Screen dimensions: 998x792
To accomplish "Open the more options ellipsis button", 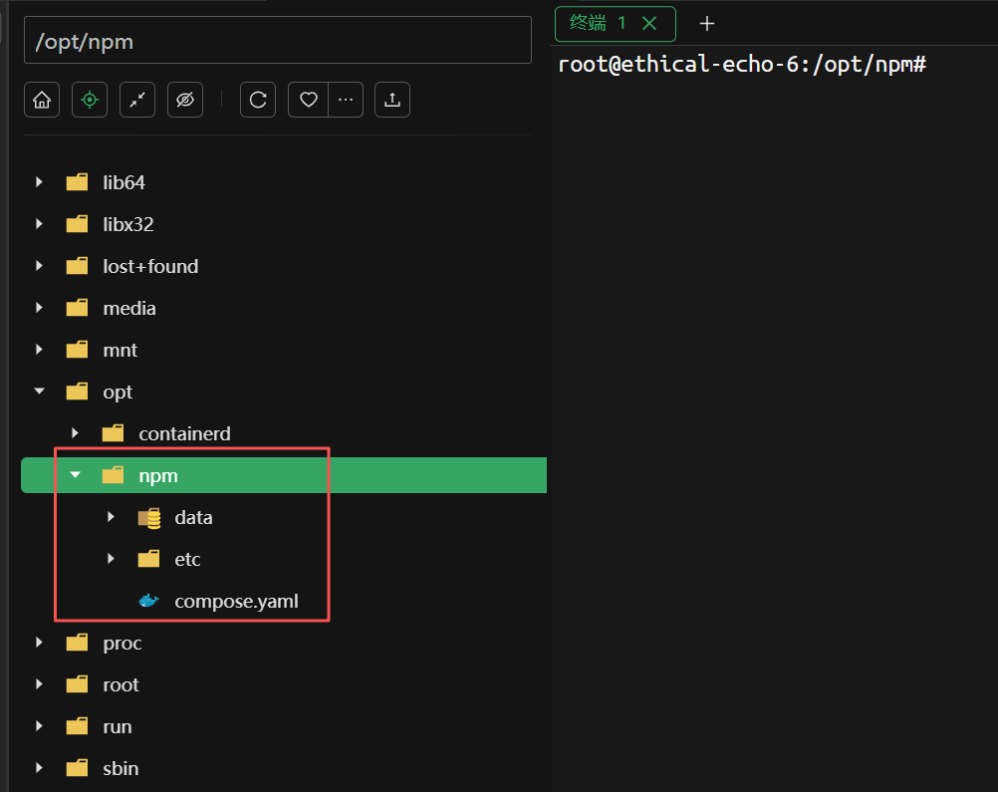I will [x=346, y=100].
